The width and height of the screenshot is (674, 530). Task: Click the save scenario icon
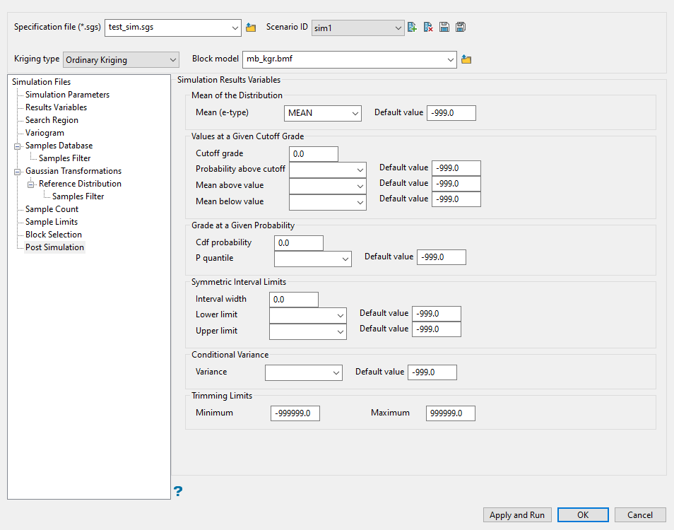[x=444, y=28]
